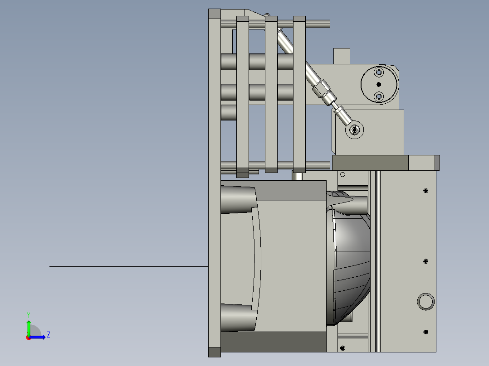Click the red origin ball of the orientation triad
Image resolution: width=489 pixels, height=366 pixels.
[28, 337]
